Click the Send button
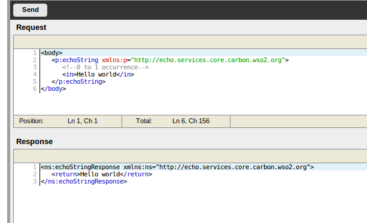Image resolution: width=367 pixels, height=223 pixels. [30, 10]
